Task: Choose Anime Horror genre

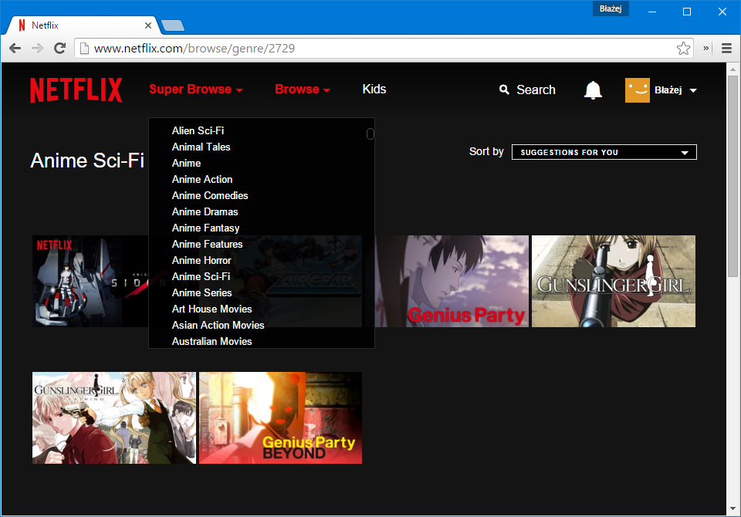Action: [201, 260]
